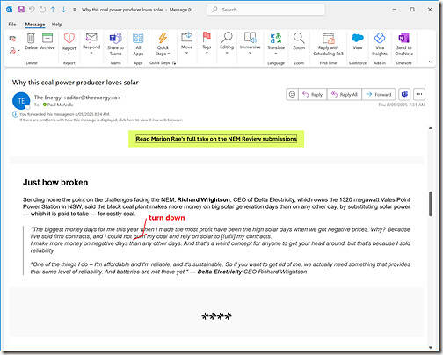Click the scrollbar down arrow
The width and height of the screenshot is (443, 355).
tap(431, 347)
